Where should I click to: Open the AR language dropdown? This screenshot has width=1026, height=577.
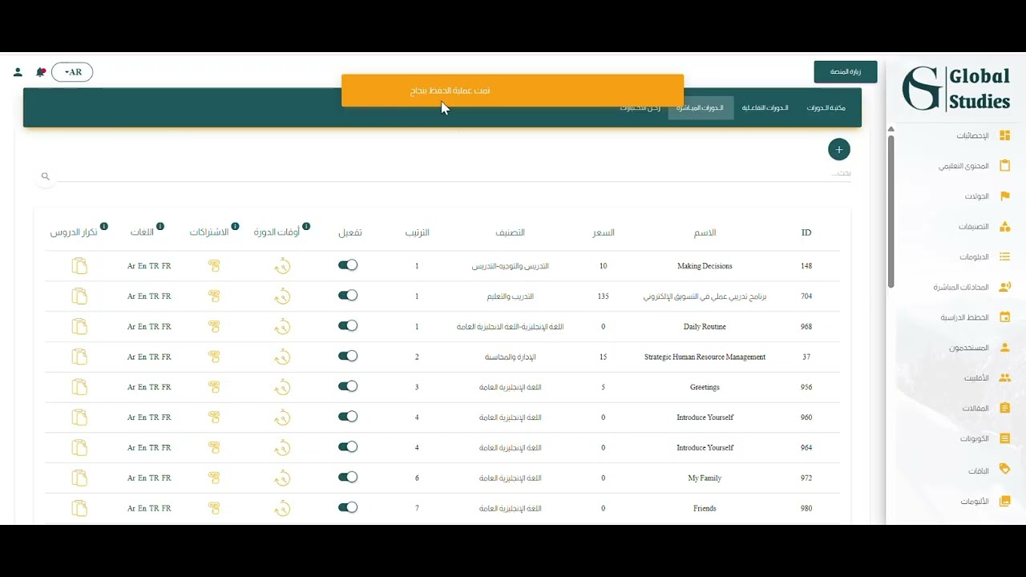tap(72, 72)
